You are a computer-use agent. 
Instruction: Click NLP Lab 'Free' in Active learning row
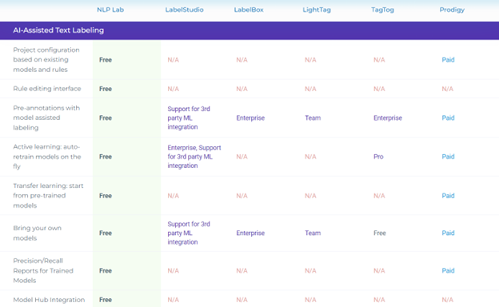(106, 157)
